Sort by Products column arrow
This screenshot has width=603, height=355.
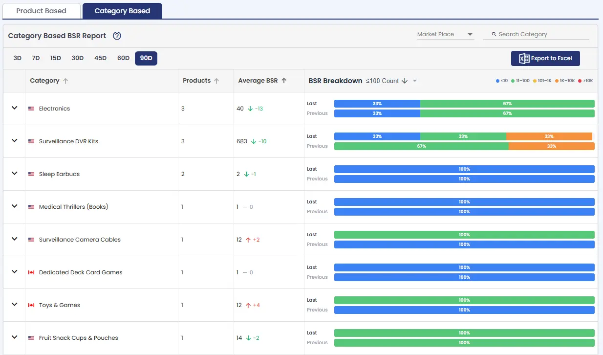(216, 81)
